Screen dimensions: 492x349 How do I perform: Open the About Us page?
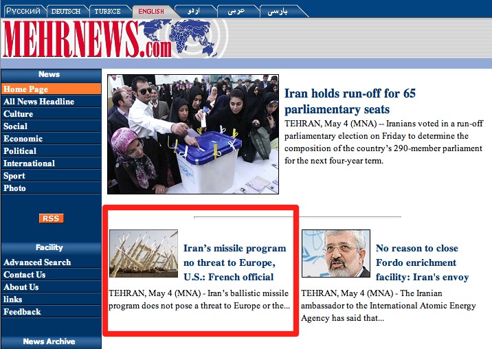pyautogui.click(x=51, y=287)
